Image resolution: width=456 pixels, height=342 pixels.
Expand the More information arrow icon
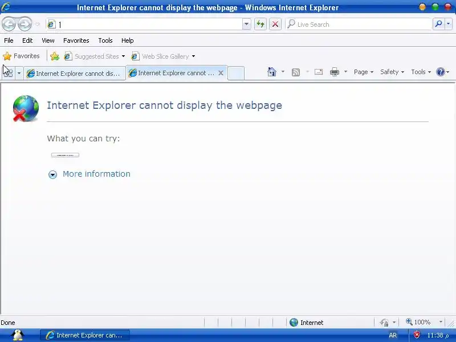coord(52,174)
